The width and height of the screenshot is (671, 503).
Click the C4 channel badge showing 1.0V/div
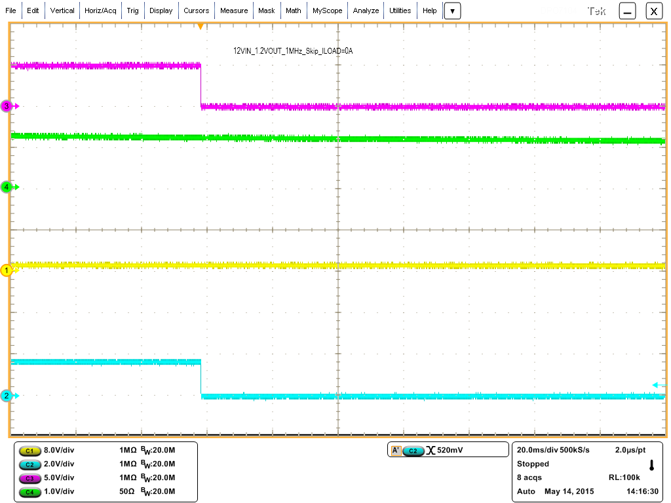pyautogui.click(x=31, y=492)
